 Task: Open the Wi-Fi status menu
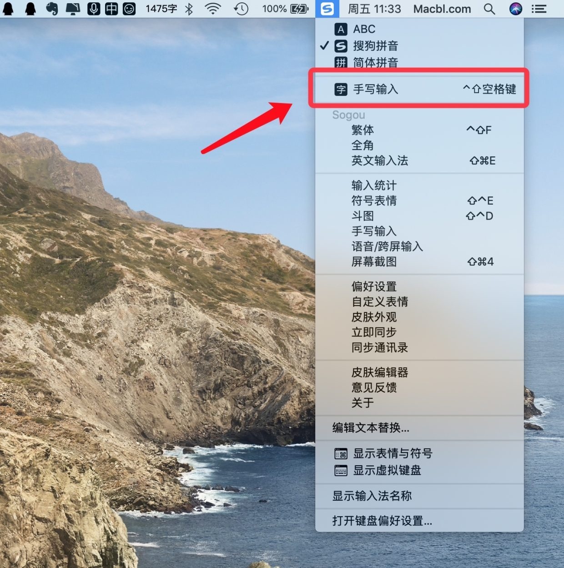click(x=212, y=9)
